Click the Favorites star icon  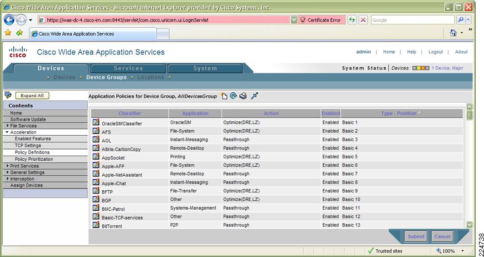click(8, 33)
